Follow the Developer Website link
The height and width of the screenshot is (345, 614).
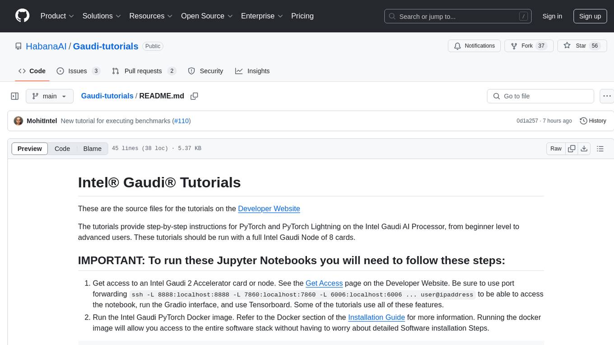point(269,209)
